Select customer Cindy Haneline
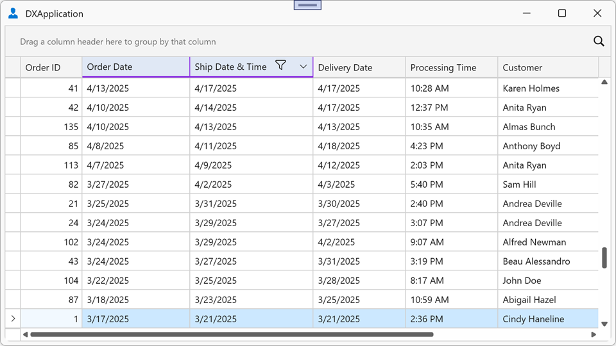 point(548,319)
